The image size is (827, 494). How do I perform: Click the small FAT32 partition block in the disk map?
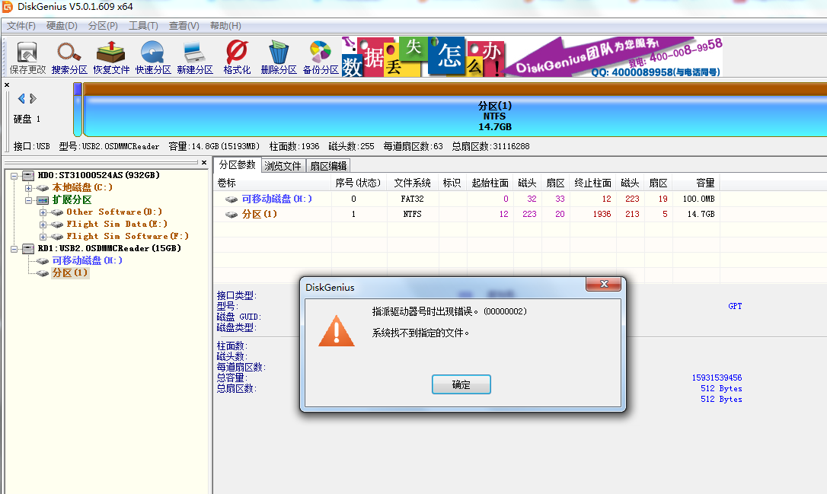click(78, 110)
